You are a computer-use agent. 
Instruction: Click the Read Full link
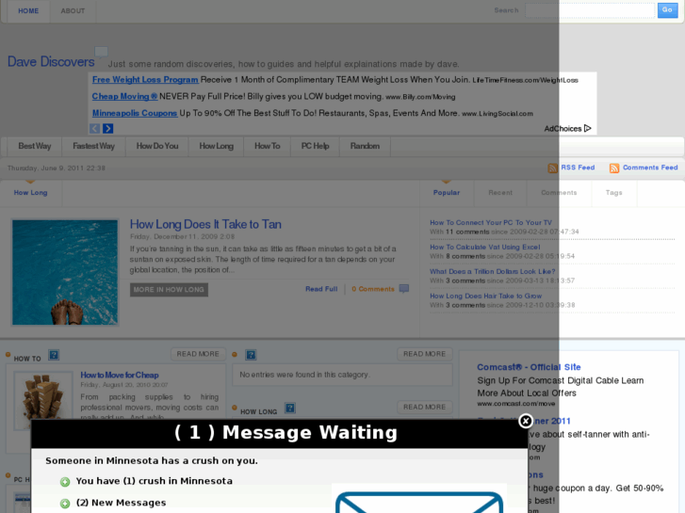(x=321, y=289)
